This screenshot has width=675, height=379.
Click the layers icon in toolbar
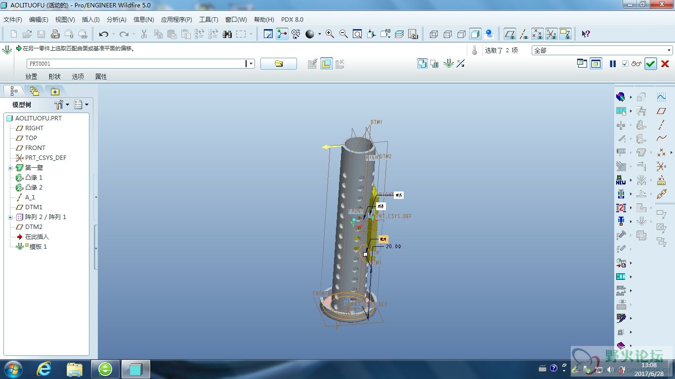pos(399,34)
